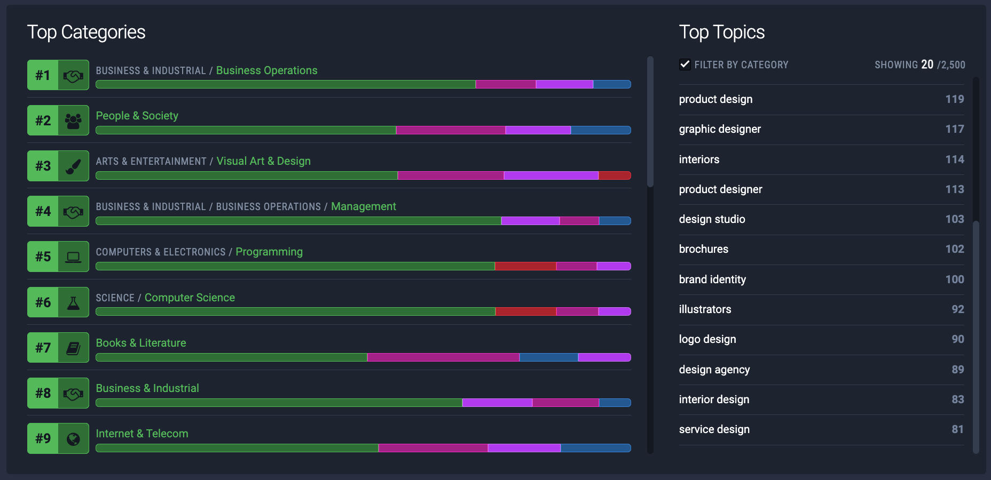Open the Management category link
The image size is (991, 480).
(364, 206)
